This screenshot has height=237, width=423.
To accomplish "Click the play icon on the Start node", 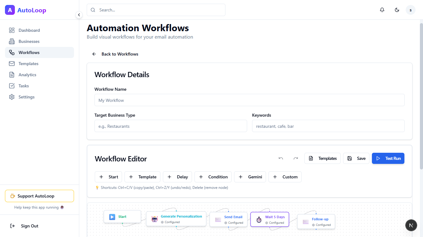I will point(112,217).
